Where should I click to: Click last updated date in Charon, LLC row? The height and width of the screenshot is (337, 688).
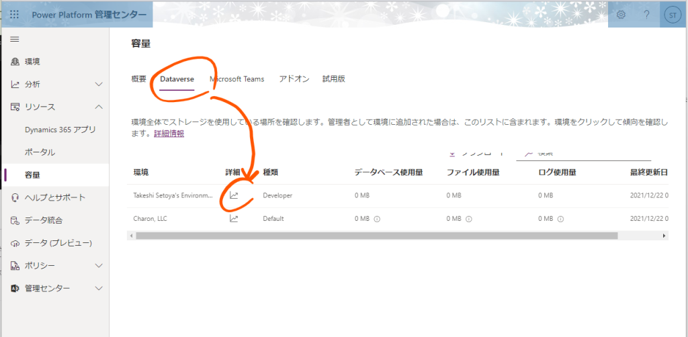coord(649,218)
